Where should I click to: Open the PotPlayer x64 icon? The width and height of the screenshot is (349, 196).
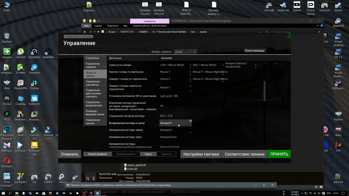pyautogui.click(x=34, y=149)
